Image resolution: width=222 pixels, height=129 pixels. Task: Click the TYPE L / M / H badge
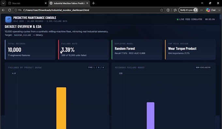[96, 67]
